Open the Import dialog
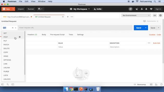Viewport: 164px width, 92px height. pos(21,9)
